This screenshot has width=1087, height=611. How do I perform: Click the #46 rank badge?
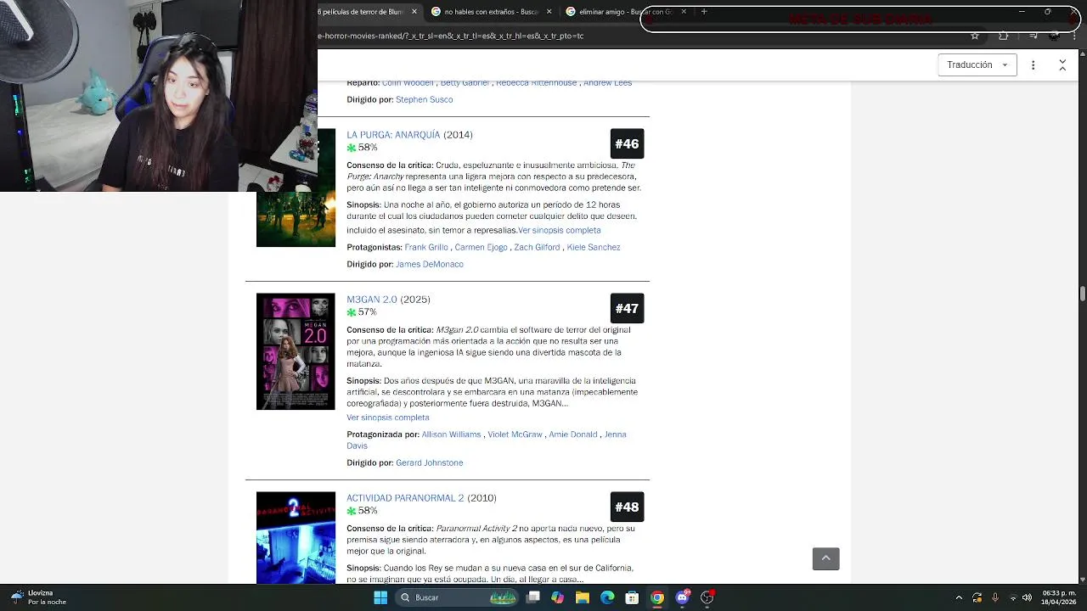[627, 143]
